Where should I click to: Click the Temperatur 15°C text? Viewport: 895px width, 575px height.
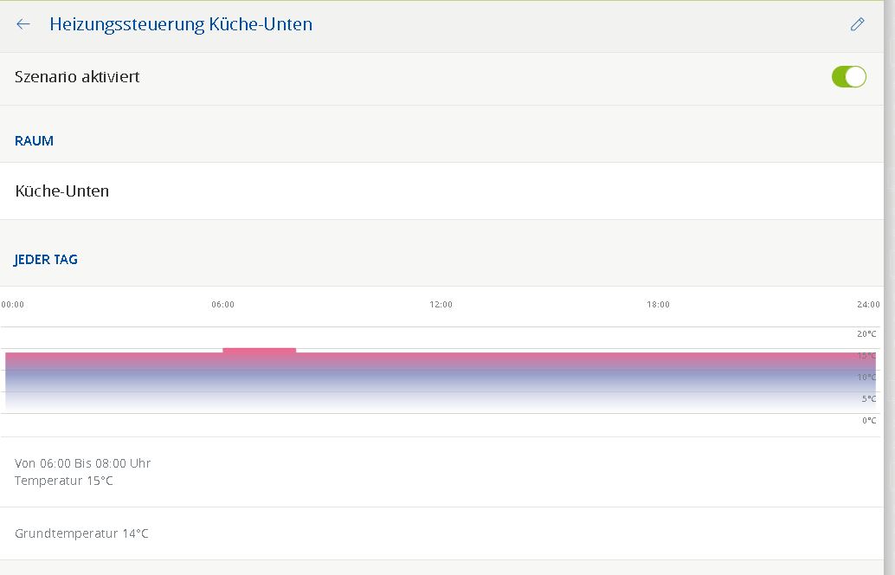click(64, 481)
